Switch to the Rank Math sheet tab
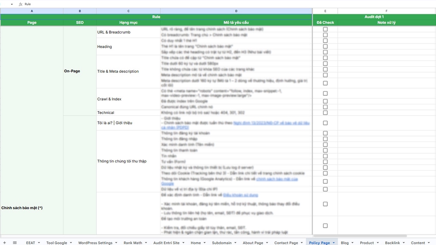Screen dimensions: 436x245 point(133,243)
